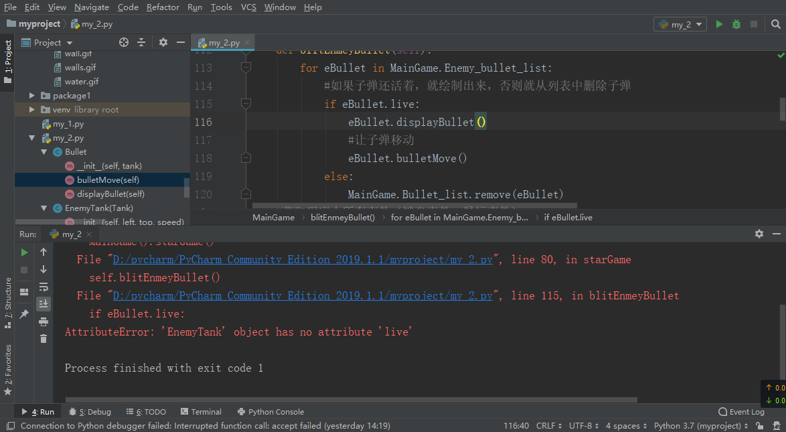Screen dimensions: 786x432
Task: Click restore layout icon in Run panel
Action: 24,292
